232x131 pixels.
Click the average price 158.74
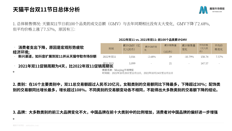click(x=205, y=57)
